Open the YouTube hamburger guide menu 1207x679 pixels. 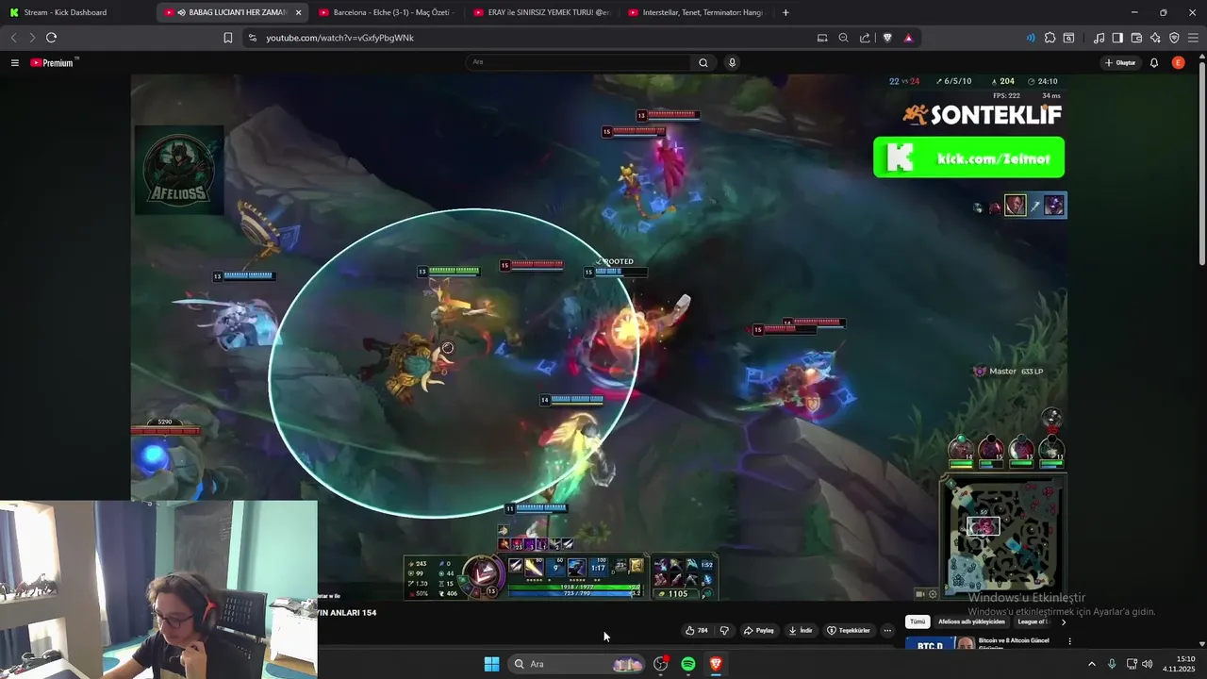point(15,63)
